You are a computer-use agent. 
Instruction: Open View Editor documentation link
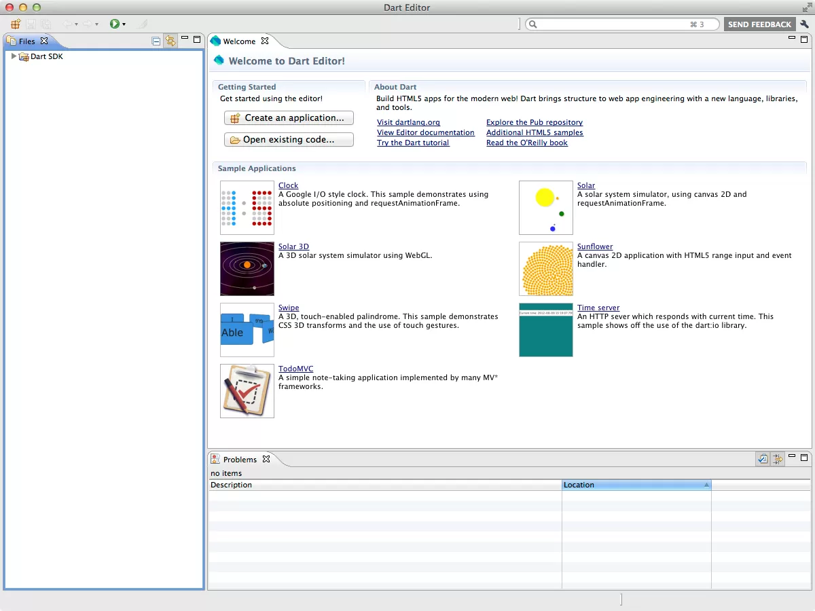[x=426, y=132]
